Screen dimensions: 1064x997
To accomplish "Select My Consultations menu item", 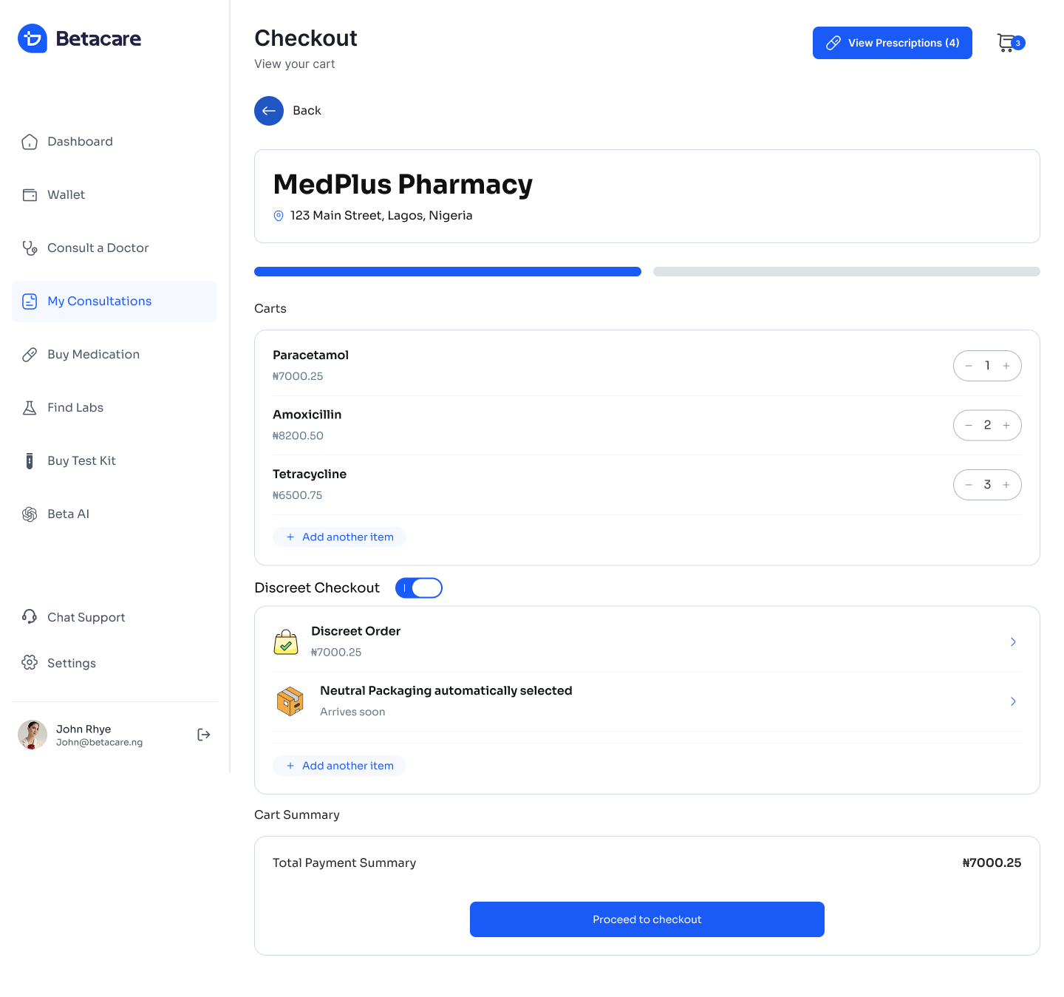I will pos(115,302).
